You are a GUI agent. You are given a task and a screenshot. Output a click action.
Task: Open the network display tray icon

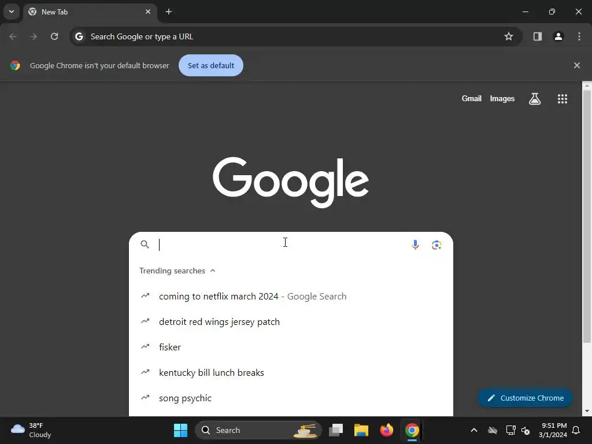(x=510, y=430)
